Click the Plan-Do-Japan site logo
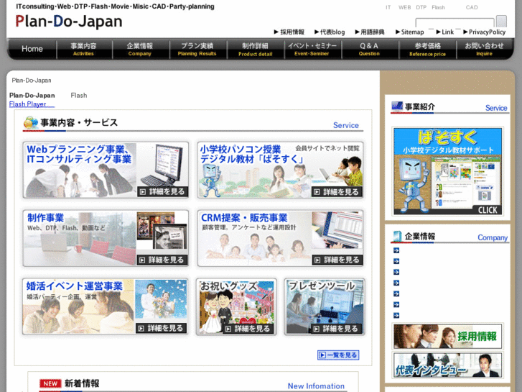 pyautogui.click(x=69, y=21)
